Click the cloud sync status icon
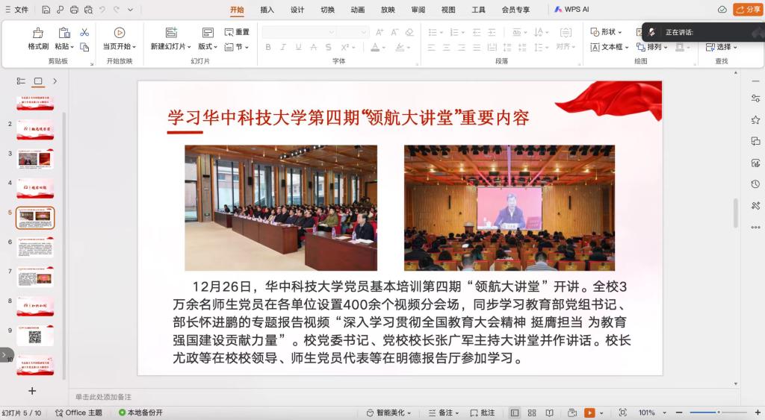 pyautogui.click(x=722, y=10)
